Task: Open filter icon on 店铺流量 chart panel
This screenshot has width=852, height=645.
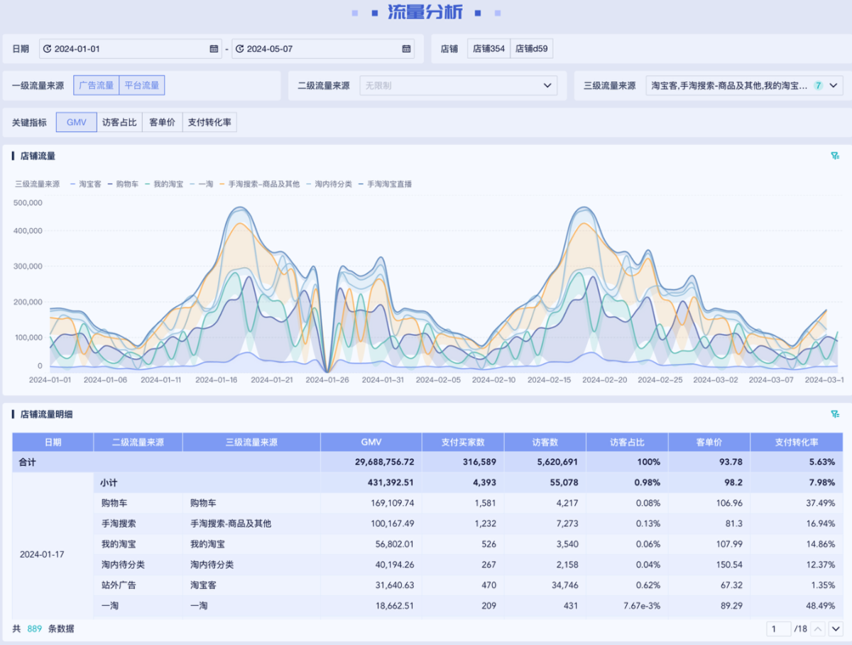Action: 835,156
